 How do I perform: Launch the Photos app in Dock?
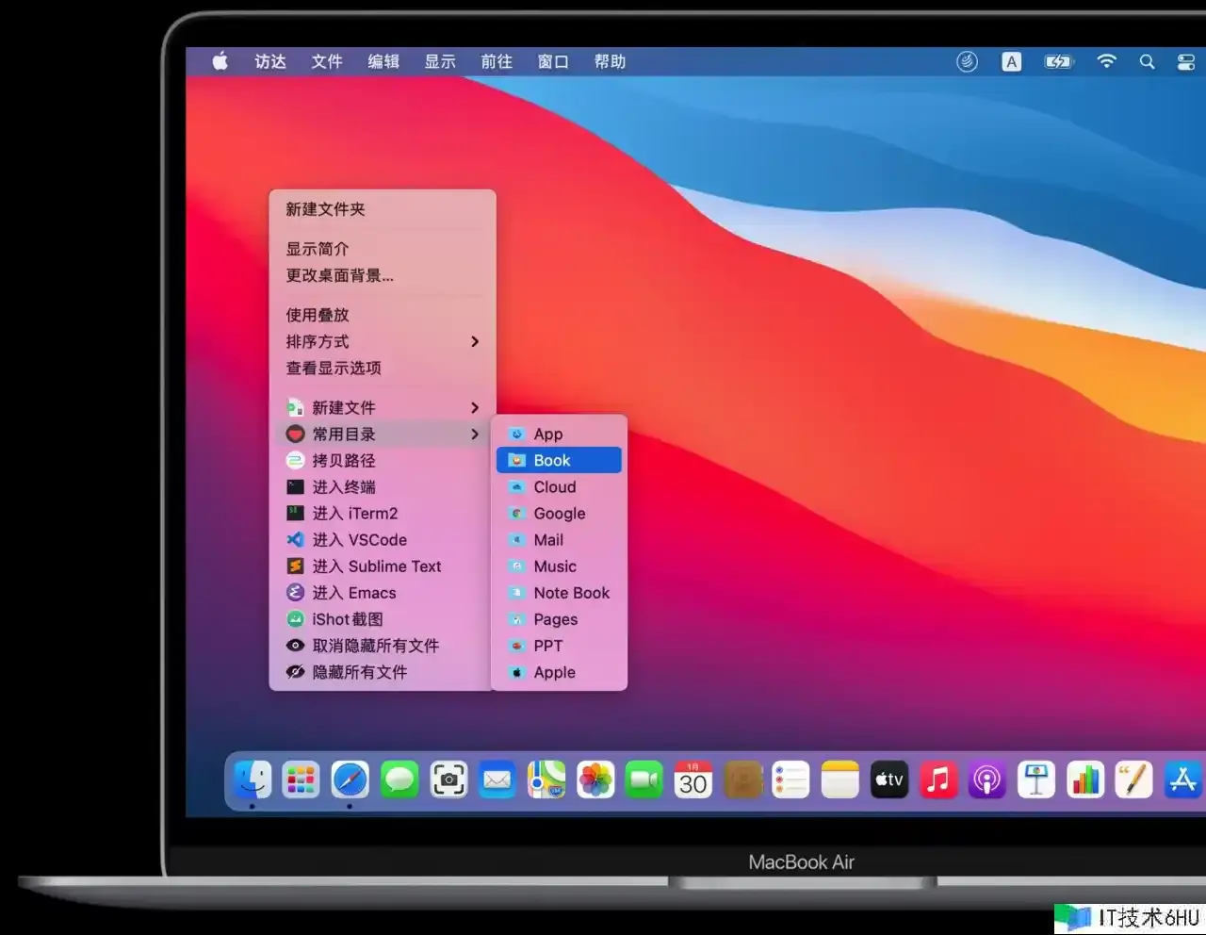[x=595, y=779]
